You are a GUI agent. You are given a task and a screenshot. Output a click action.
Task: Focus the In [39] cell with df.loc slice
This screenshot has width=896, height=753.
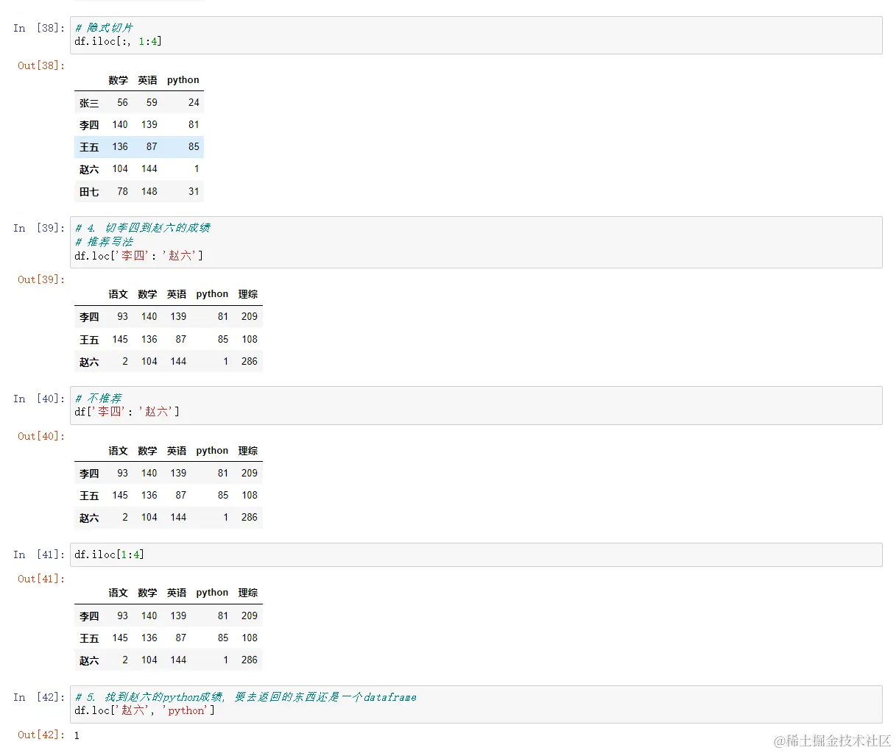[x=476, y=242]
